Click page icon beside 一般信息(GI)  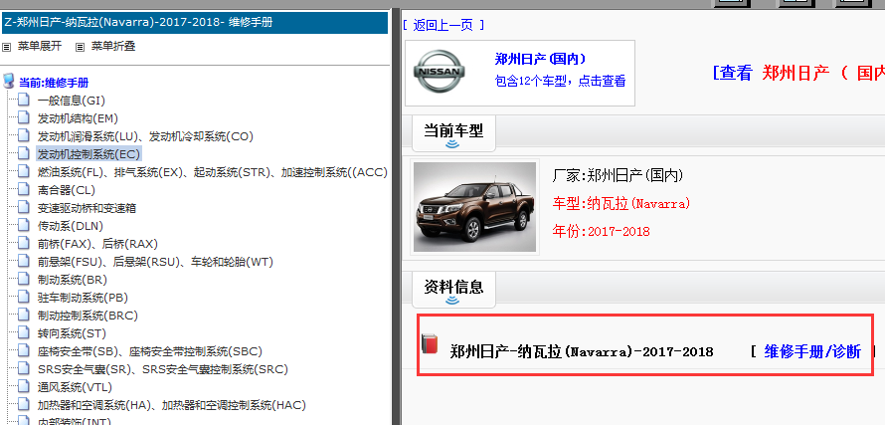[x=23, y=101]
